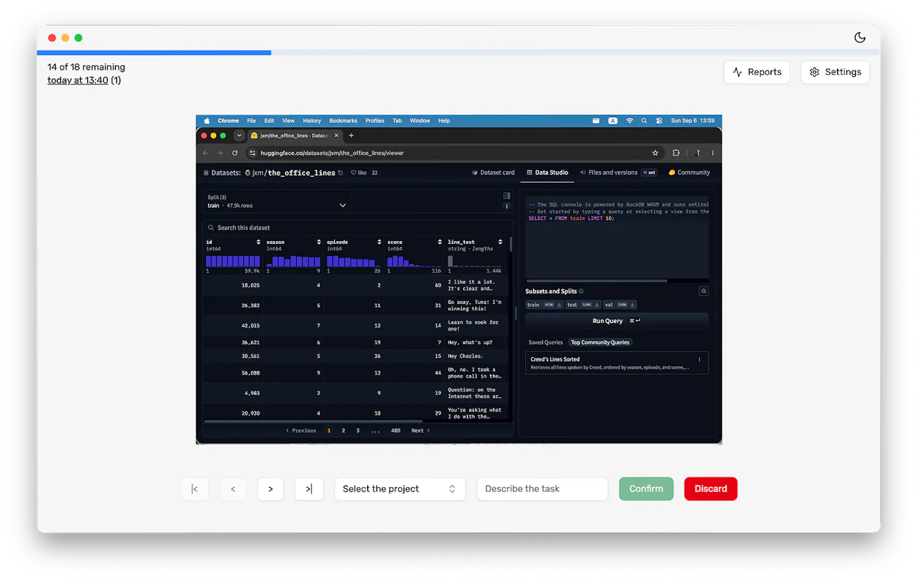Switch to the Files and versions tab
Screen dimensions: 918x582
pos(618,172)
